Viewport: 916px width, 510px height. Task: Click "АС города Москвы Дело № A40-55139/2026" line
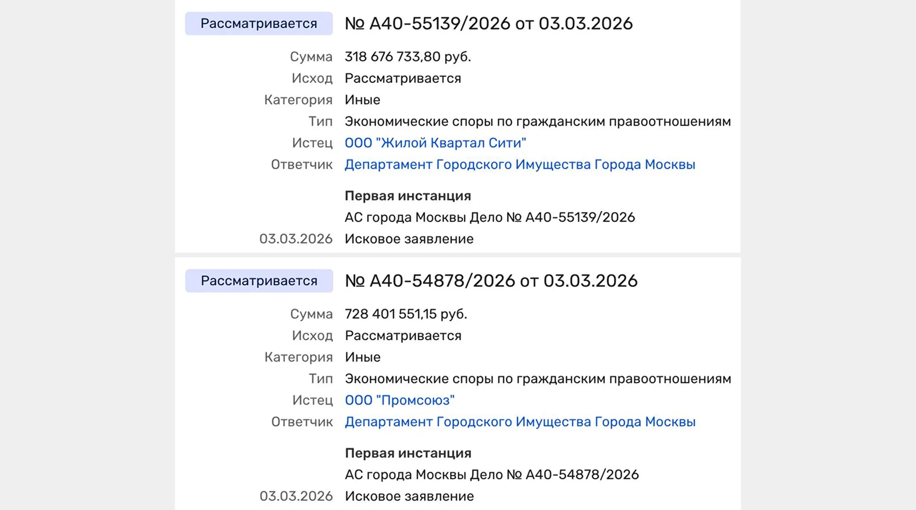(x=490, y=217)
